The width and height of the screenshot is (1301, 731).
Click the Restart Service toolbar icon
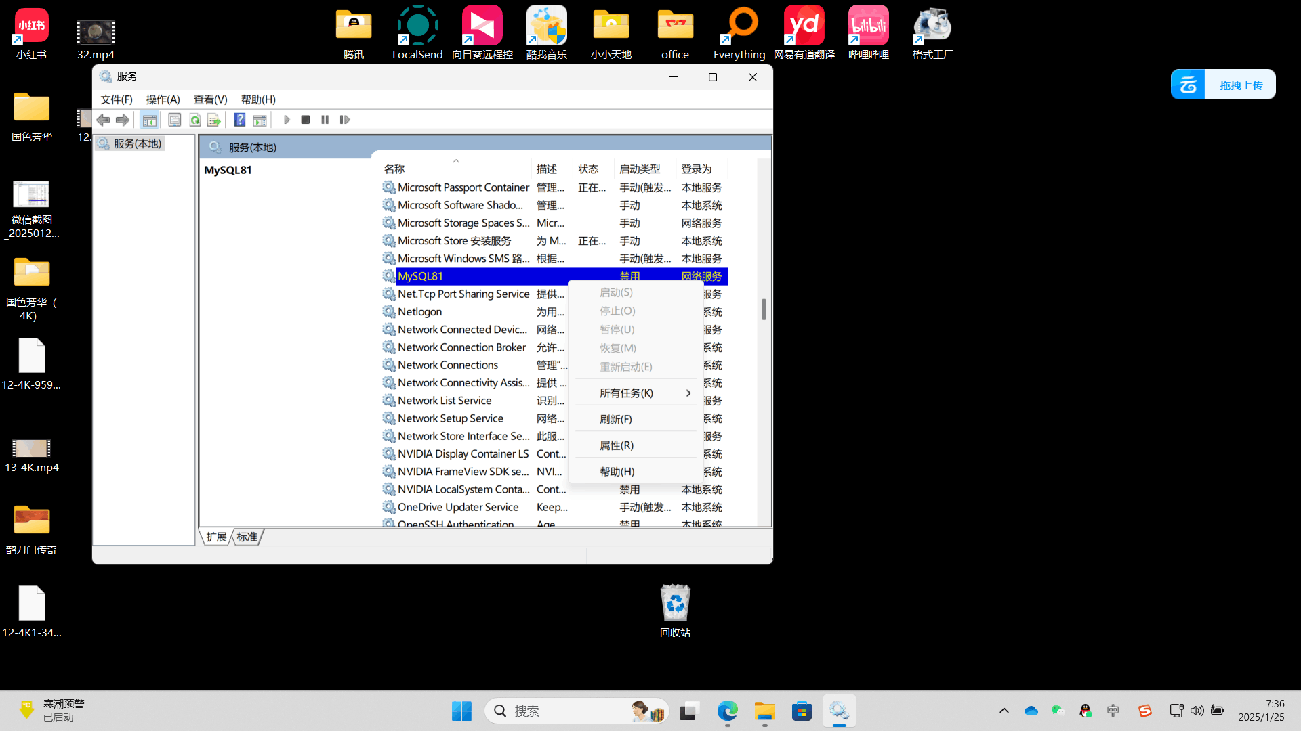pos(345,120)
